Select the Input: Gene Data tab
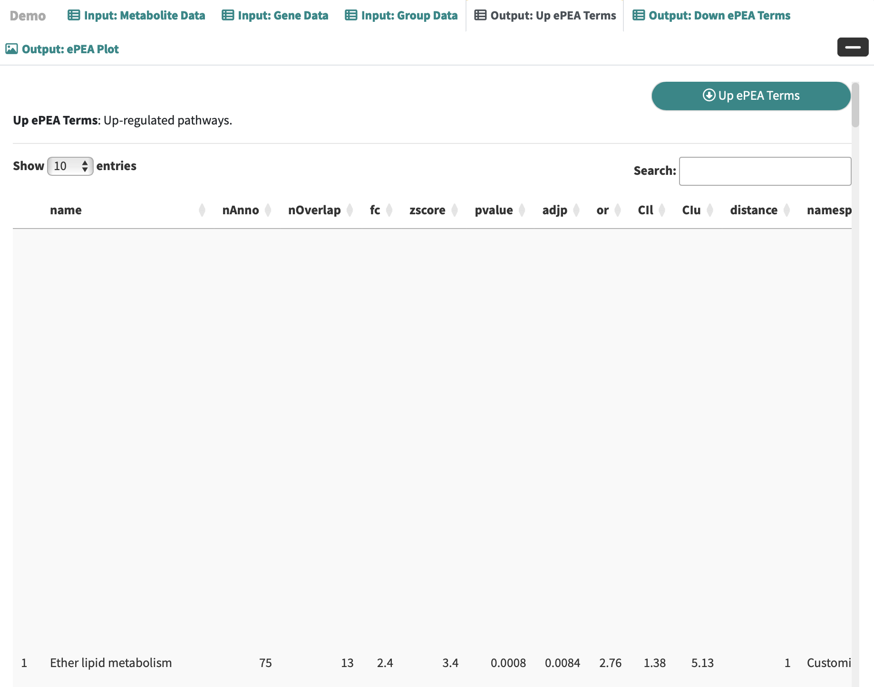 (x=275, y=16)
